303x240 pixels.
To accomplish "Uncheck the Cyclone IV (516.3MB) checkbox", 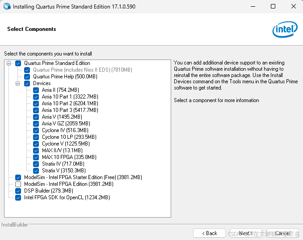I will click(36, 130).
